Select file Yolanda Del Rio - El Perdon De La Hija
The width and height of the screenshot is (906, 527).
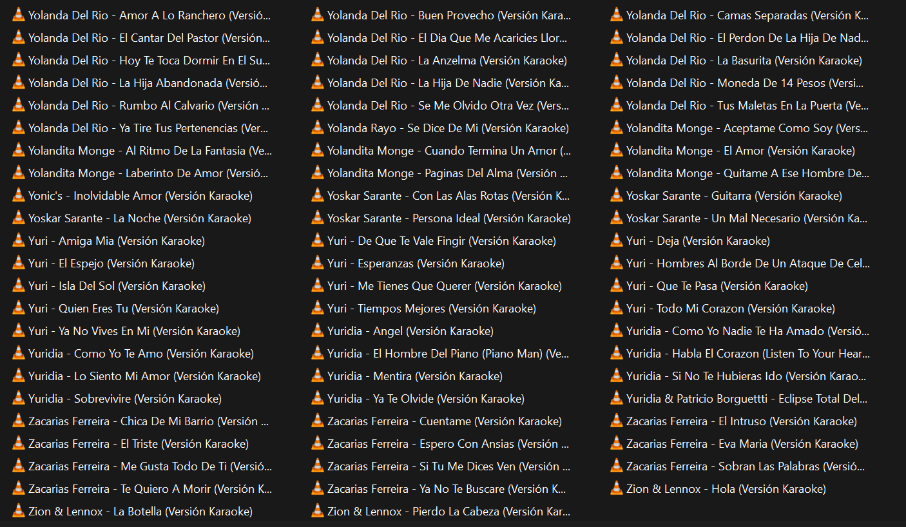(740, 37)
